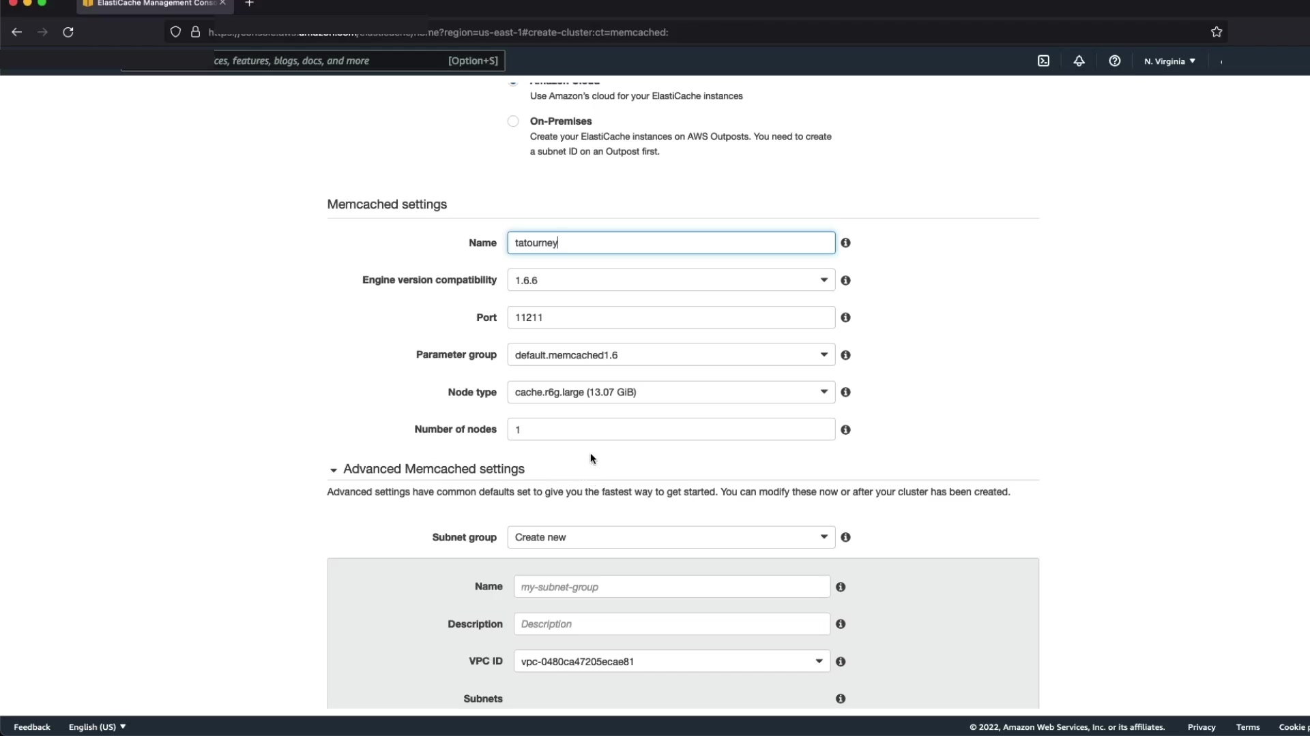Open the help question mark icon
Image resolution: width=1310 pixels, height=736 pixels.
(1114, 61)
